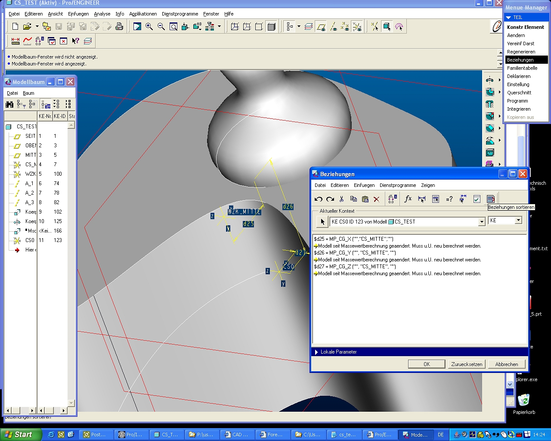Click the red curve analysis icon
Screen dimensions: 551x441
coord(28,41)
